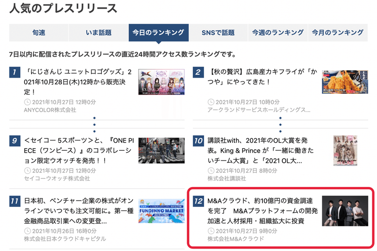Click the カキフライ food thumbnail
The image size is (377, 251).
(x=345, y=82)
